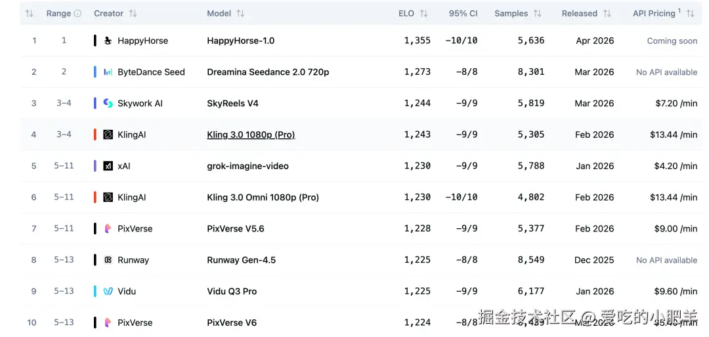Screen dimensions: 709x337
Task: Open the Kling 3.0 1080p (Pro) link
Action: tap(251, 134)
